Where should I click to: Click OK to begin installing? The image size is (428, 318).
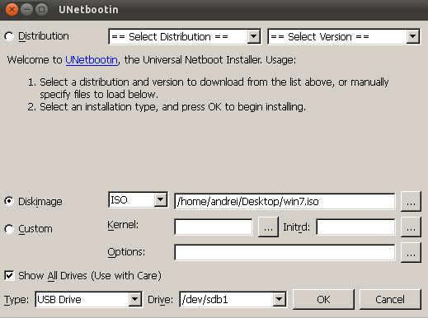pyautogui.click(x=323, y=299)
